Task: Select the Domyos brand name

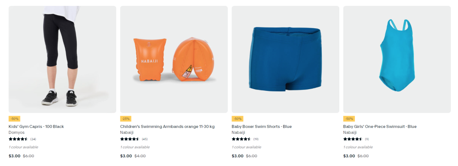Action: [x=17, y=132]
